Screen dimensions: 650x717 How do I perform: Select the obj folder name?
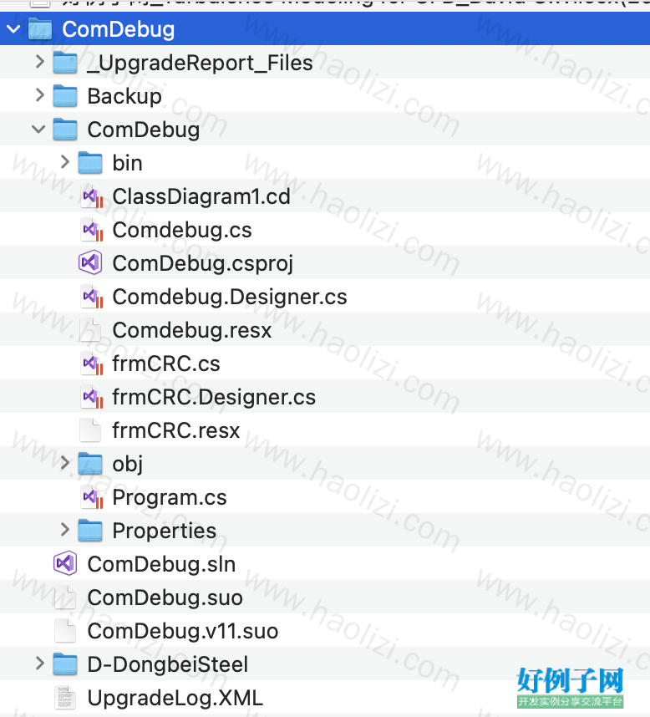click(x=128, y=465)
